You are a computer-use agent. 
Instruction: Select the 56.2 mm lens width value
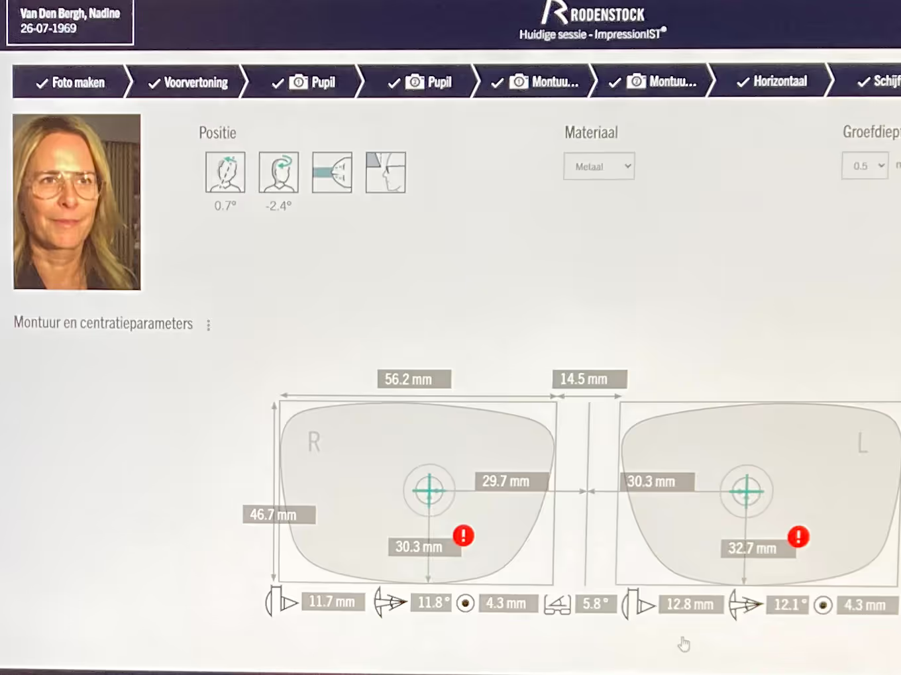click(x=414, y=379)
